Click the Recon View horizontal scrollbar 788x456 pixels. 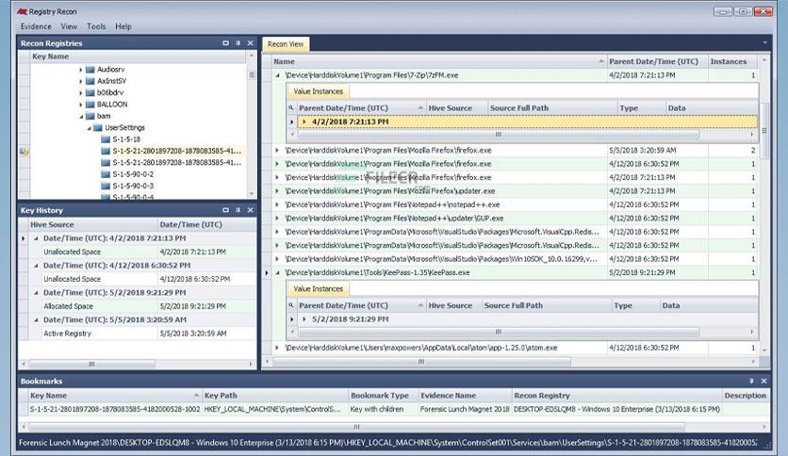(421, 361)
